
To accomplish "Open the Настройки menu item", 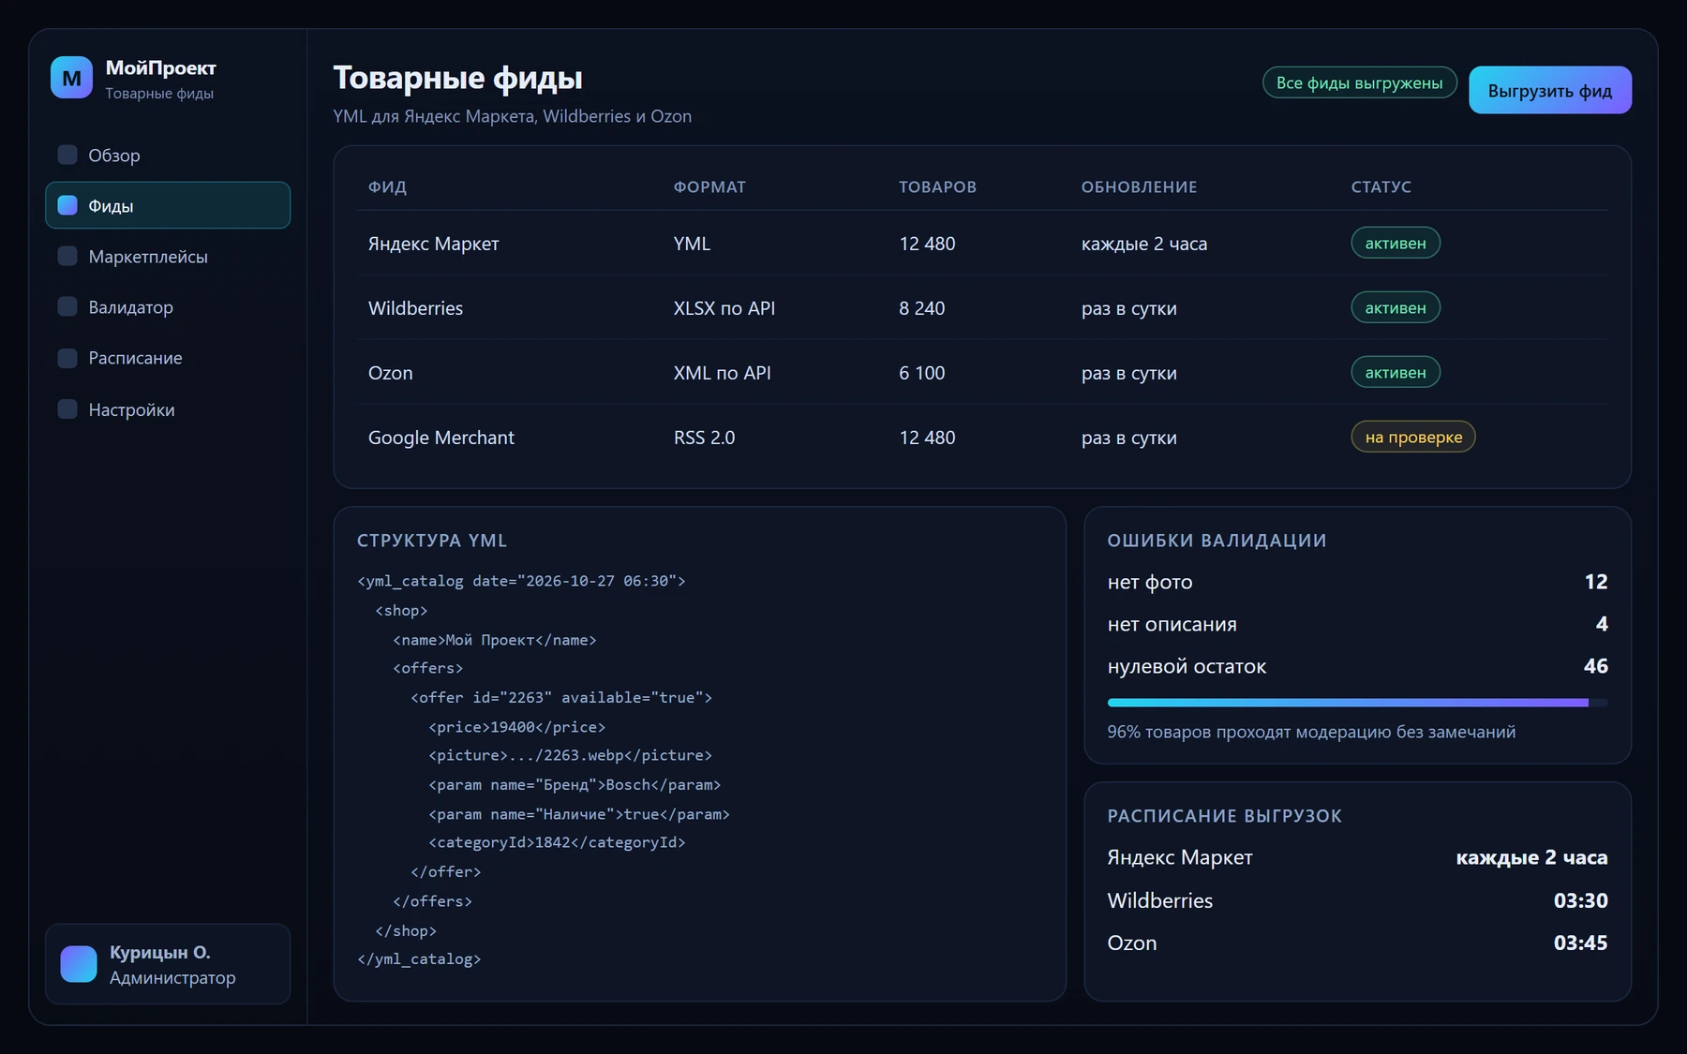I will click(168, 409).
